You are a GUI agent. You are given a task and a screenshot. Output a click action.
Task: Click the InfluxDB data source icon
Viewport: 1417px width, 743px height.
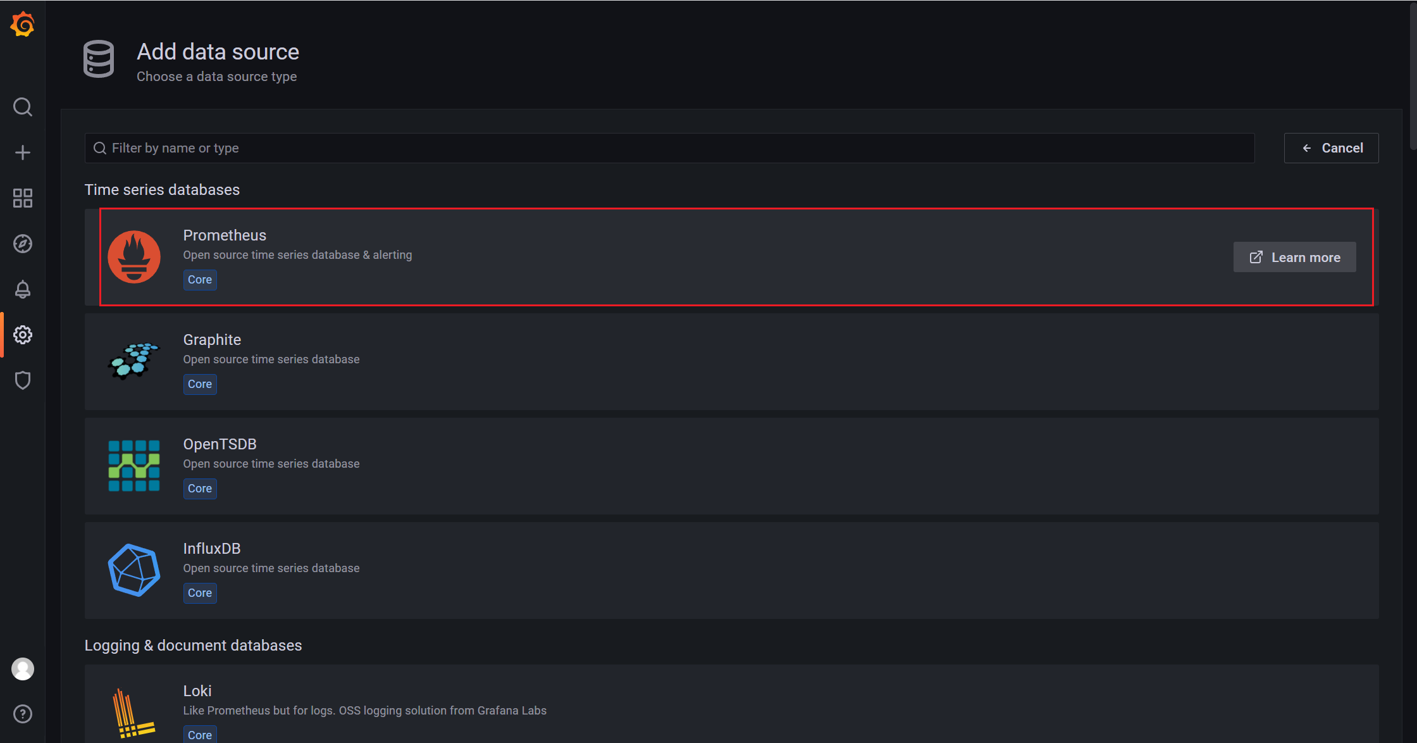[x=134, y=570]
